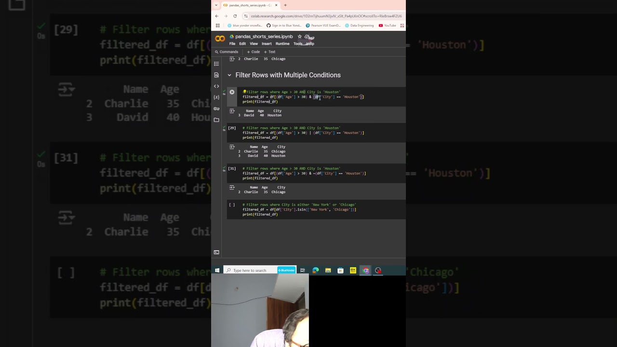Open the Colab home logo

coord(220,39)
